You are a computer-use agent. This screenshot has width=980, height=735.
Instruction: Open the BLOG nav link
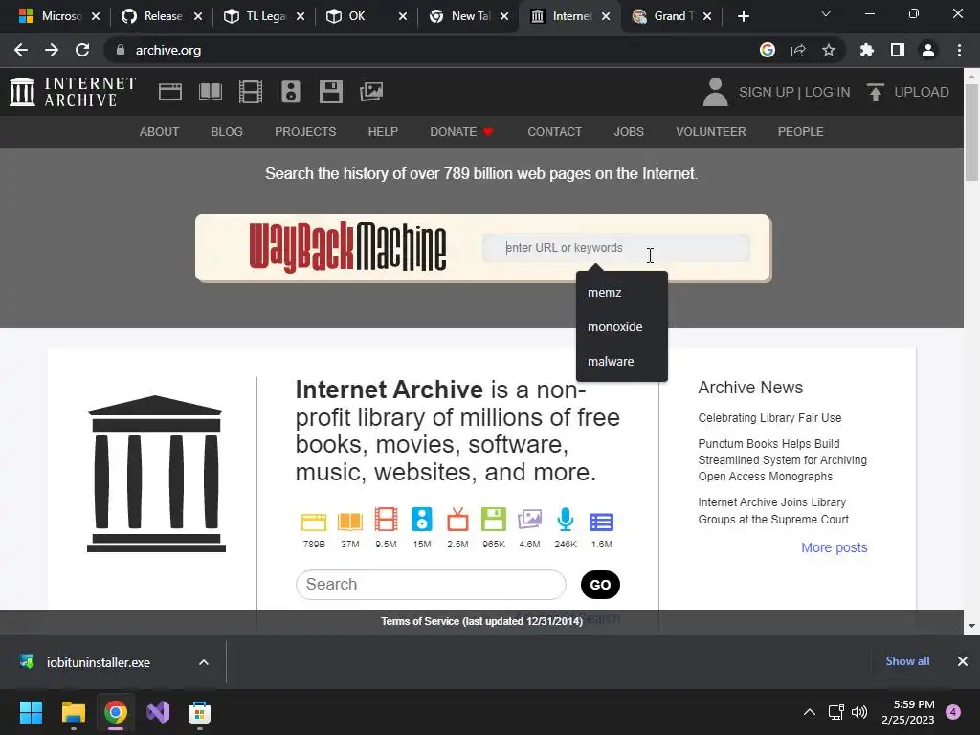tap(227, 132)
